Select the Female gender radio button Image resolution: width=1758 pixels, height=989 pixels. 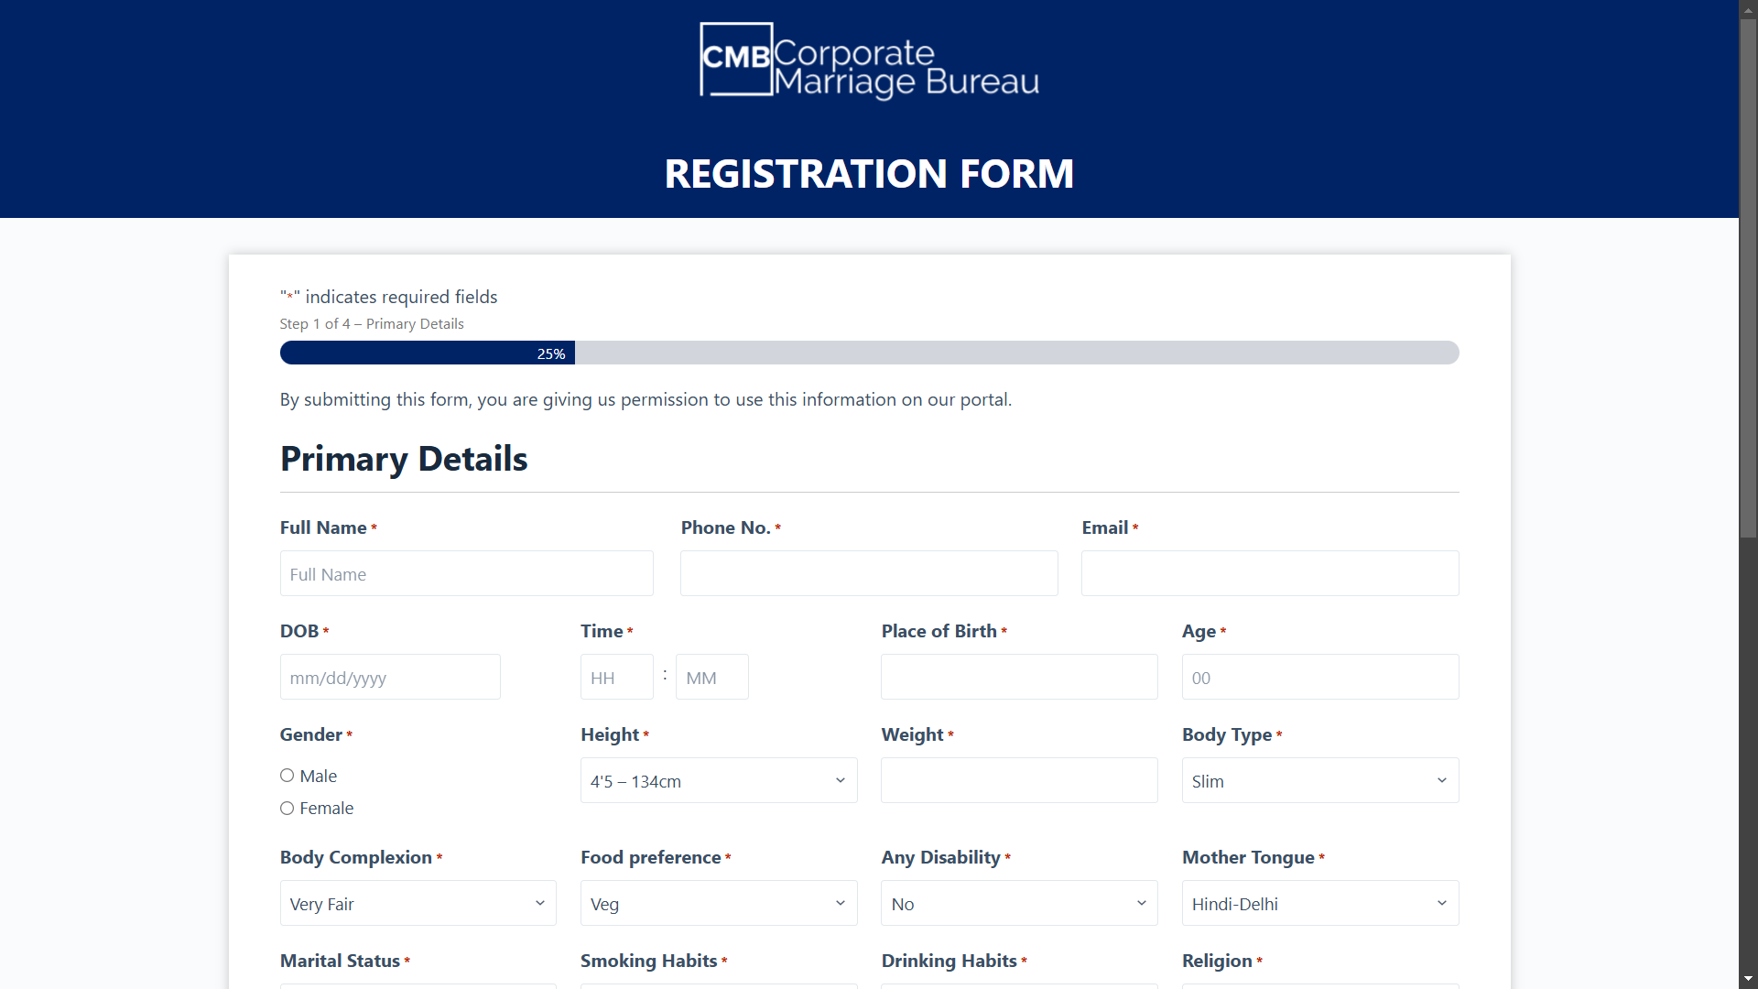pyautogui.click(x=287, y=808)
